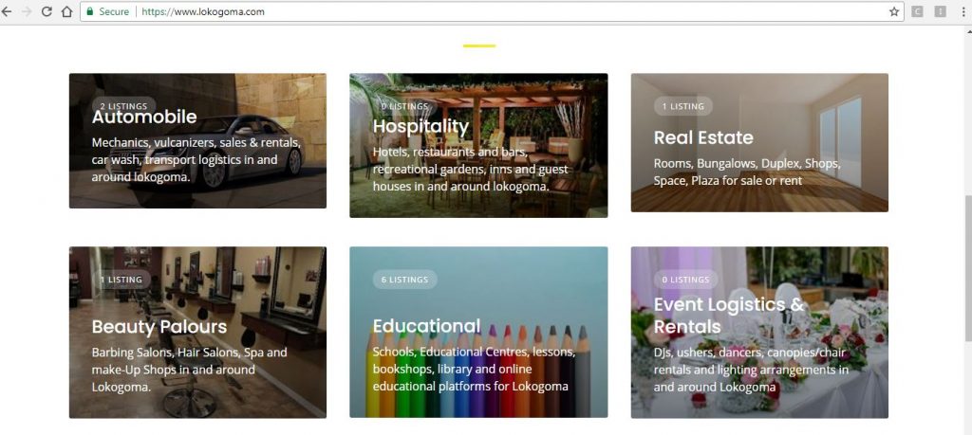972x435 pixels.
Task: Click the browser forward arrow
Action: tap(26, 11)
